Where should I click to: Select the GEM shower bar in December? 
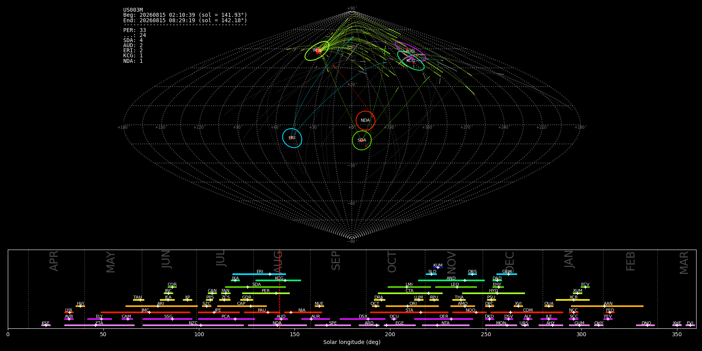pyautogui.click(x=507, y=274)
